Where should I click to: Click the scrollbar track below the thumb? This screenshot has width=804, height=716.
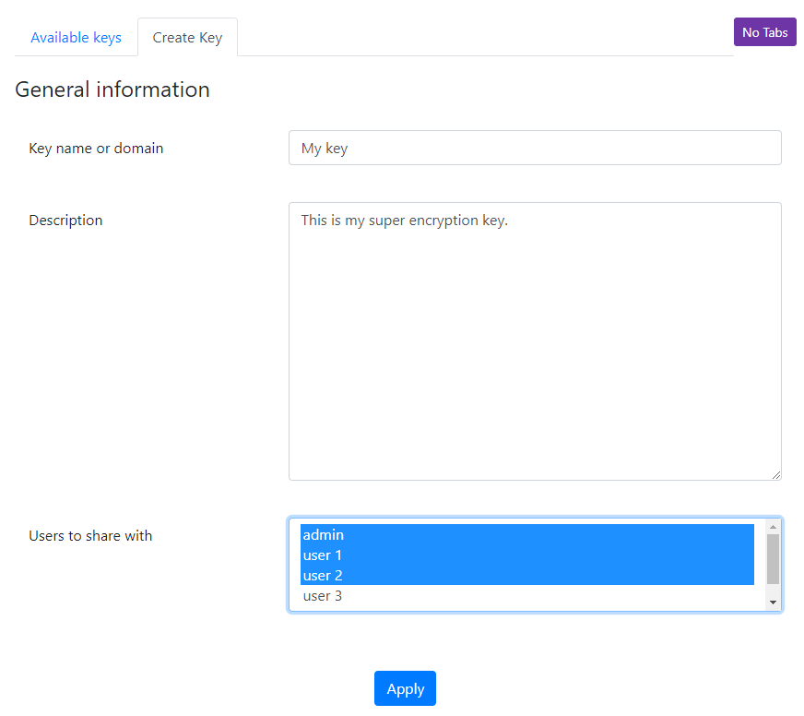773,591
